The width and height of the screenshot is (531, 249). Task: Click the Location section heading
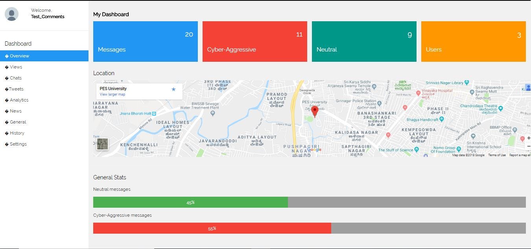coord(104,73)
